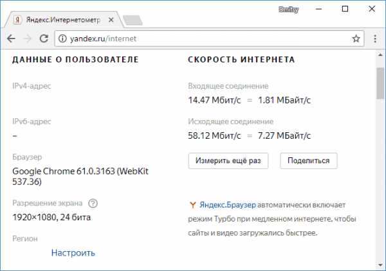
Task: Click the address bar with yandex.ru/internet
Action: click(209, 39)
